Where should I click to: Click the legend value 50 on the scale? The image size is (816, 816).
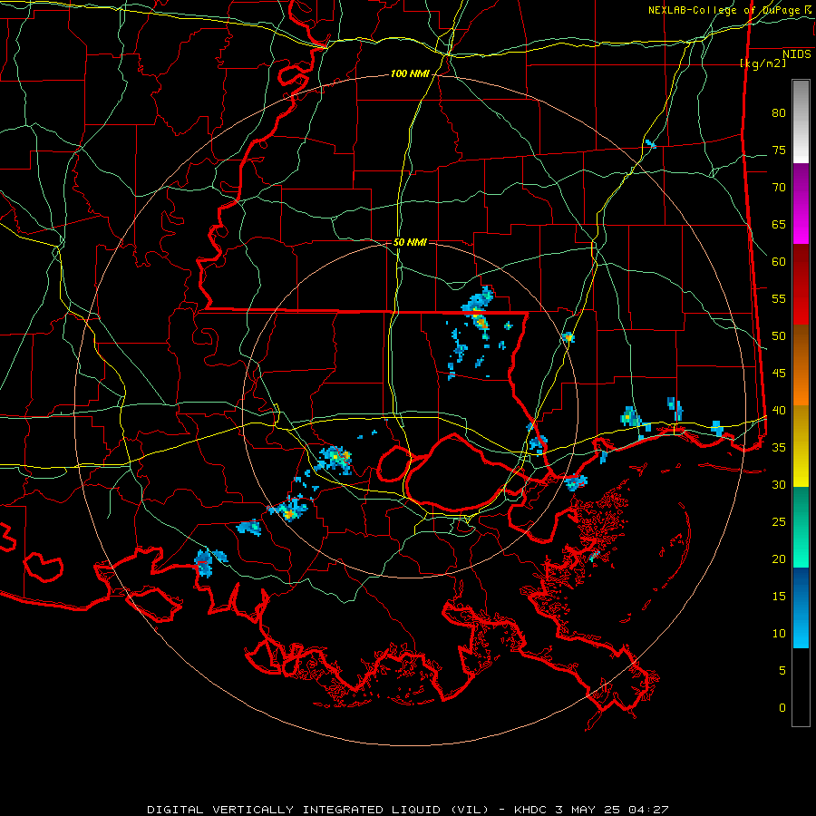pyautogui.click(x=779, y=336)
